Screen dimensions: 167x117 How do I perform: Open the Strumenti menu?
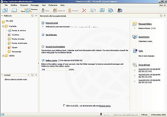click(x=24, y=5)
